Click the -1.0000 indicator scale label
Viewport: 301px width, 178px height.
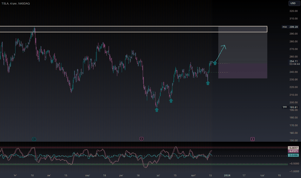pos(294,171)
